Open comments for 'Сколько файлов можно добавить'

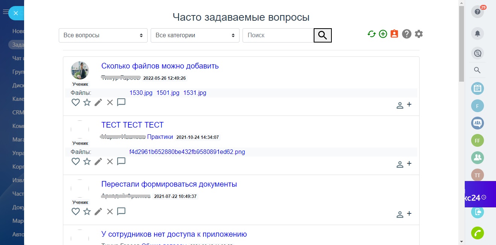(x=121, y=102)
